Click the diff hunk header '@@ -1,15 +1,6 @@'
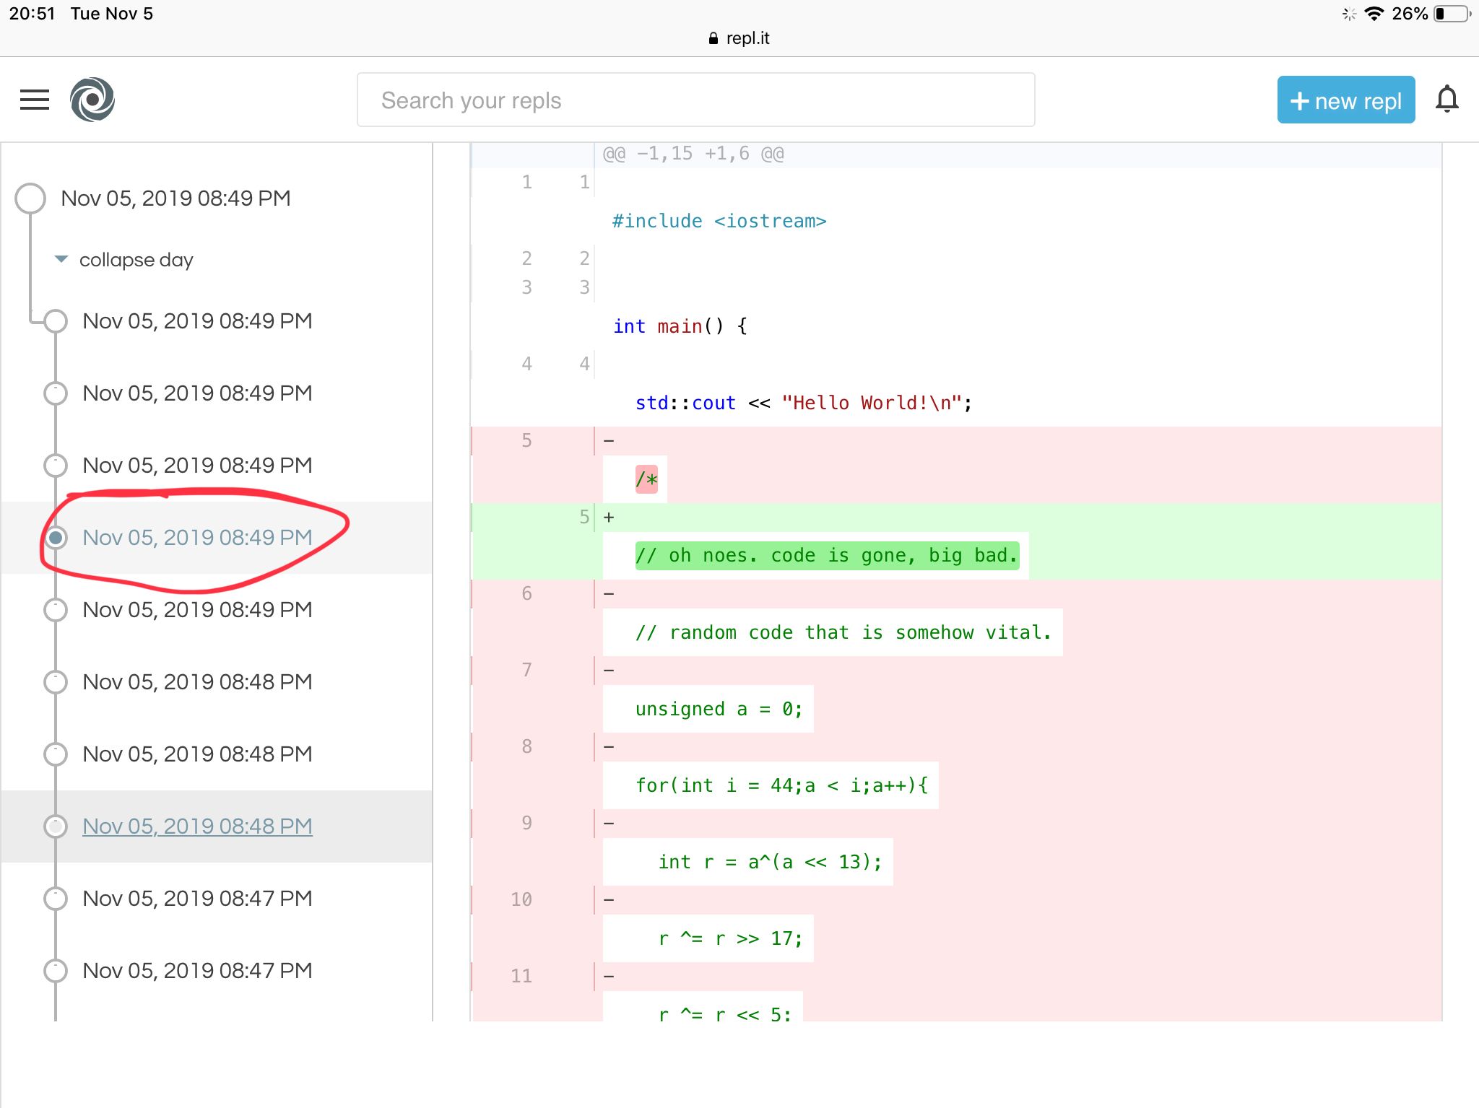Viewport: 1479px width, 1108px height. coord(693,154)
